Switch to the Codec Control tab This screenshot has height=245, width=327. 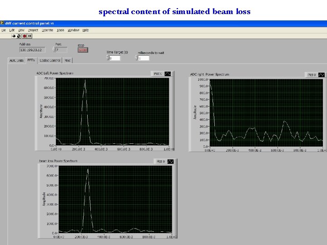pos(50,60)
